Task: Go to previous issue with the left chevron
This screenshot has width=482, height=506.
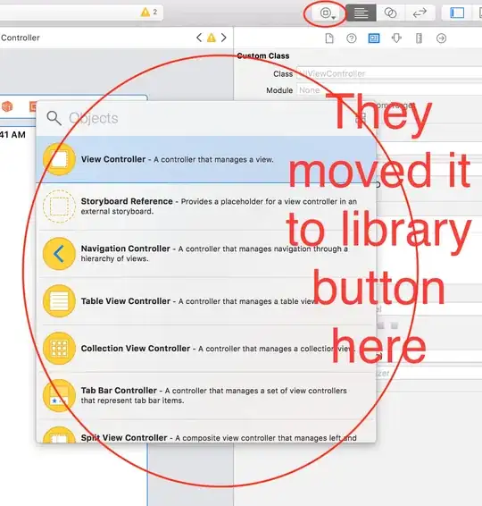Action: tap(199, 38)
